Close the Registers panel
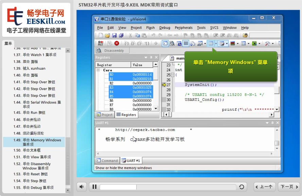This screenshot has width=302, height=196. tap(156, 57)
